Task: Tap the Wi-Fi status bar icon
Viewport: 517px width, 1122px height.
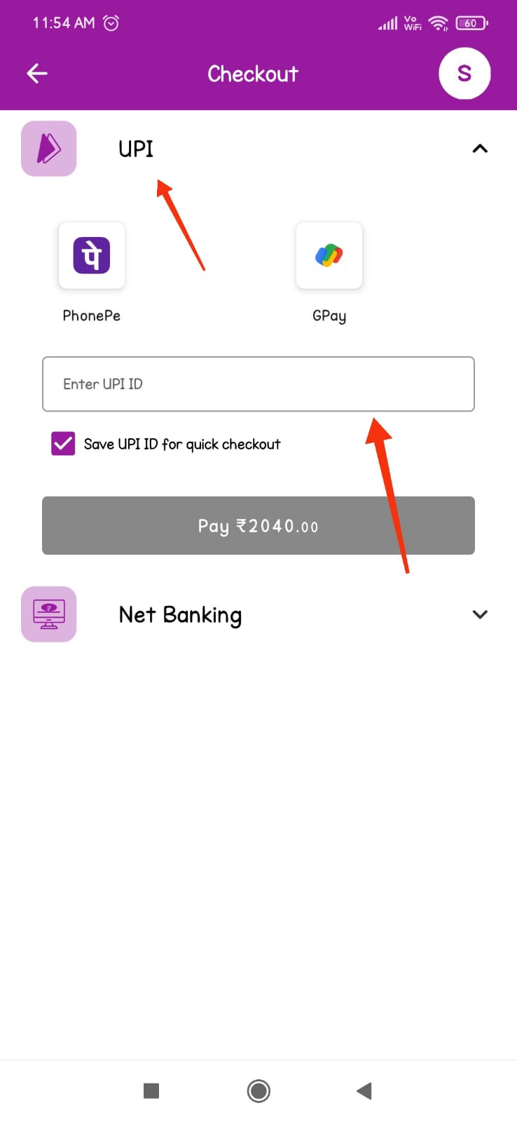Action: pyautogui.click(x=439, y=23)
